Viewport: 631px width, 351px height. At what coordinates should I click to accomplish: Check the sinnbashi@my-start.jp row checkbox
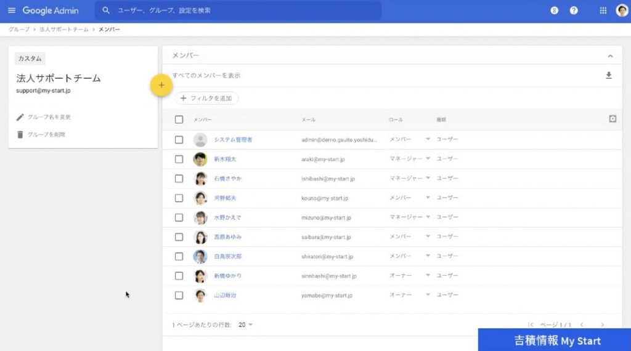coord(179,276)
